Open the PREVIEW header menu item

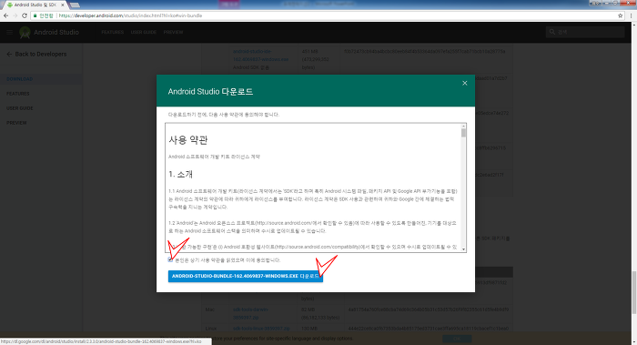pos(173,32)
